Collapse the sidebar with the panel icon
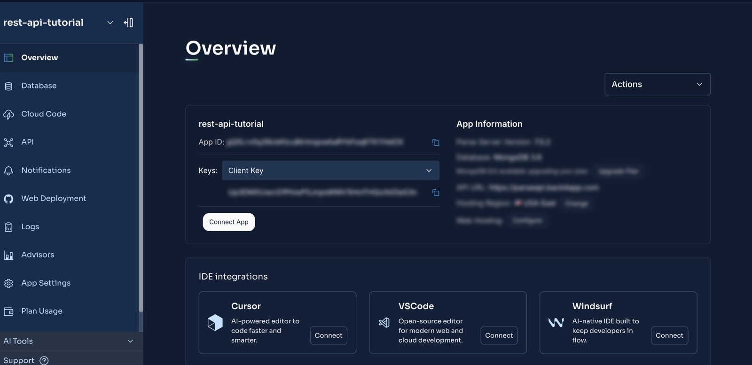 click(x=128, y=23)
